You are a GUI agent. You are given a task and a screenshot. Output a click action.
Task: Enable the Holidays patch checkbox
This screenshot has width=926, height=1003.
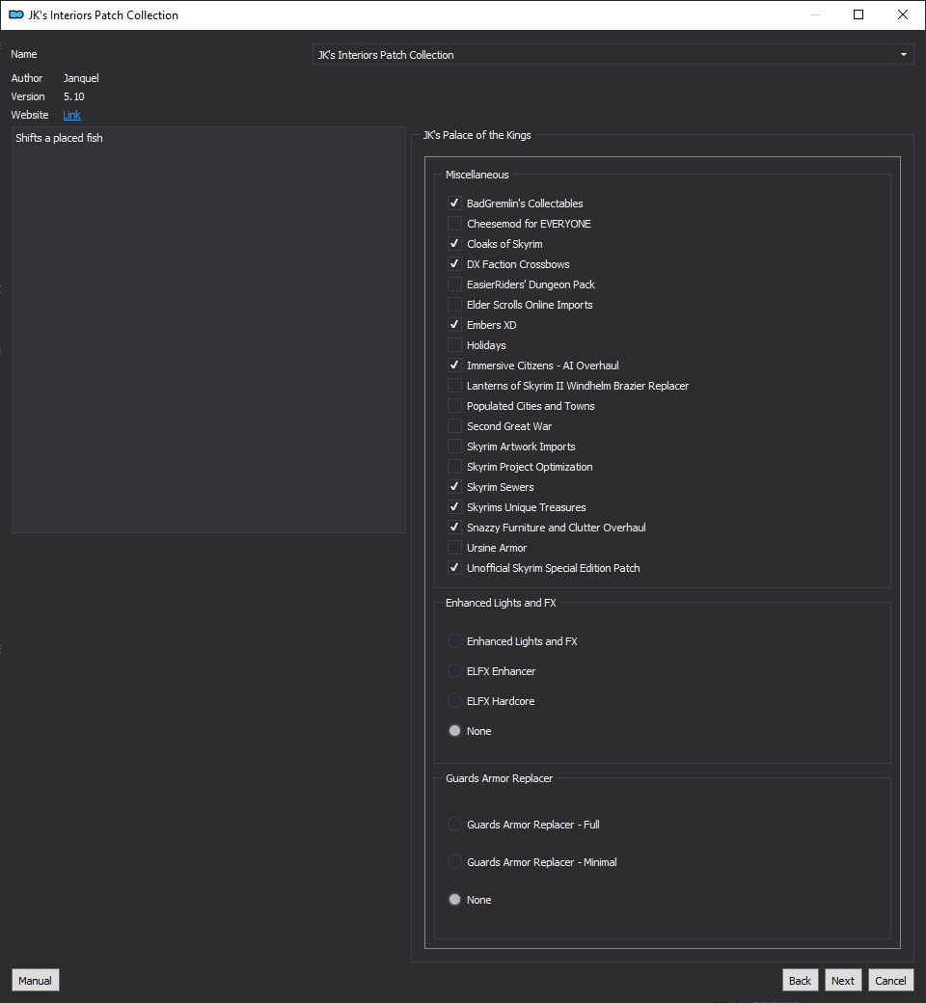[454, 345]
